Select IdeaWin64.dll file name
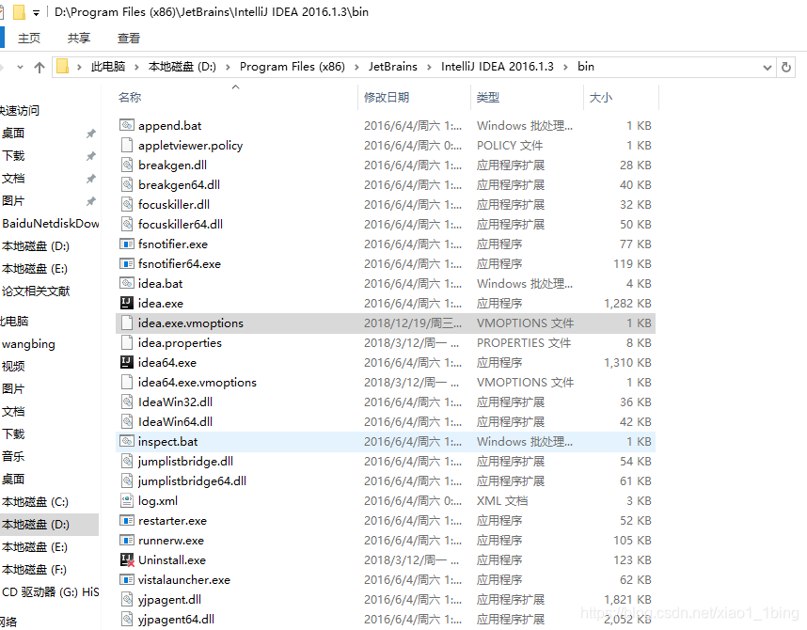This screenshot has width=807, height=630. coord(175,422)
